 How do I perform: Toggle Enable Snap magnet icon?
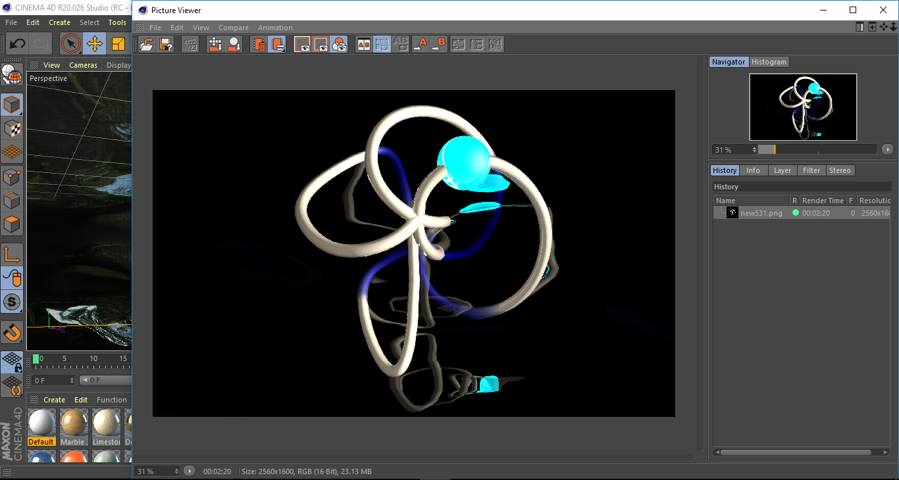click(12, 332)
